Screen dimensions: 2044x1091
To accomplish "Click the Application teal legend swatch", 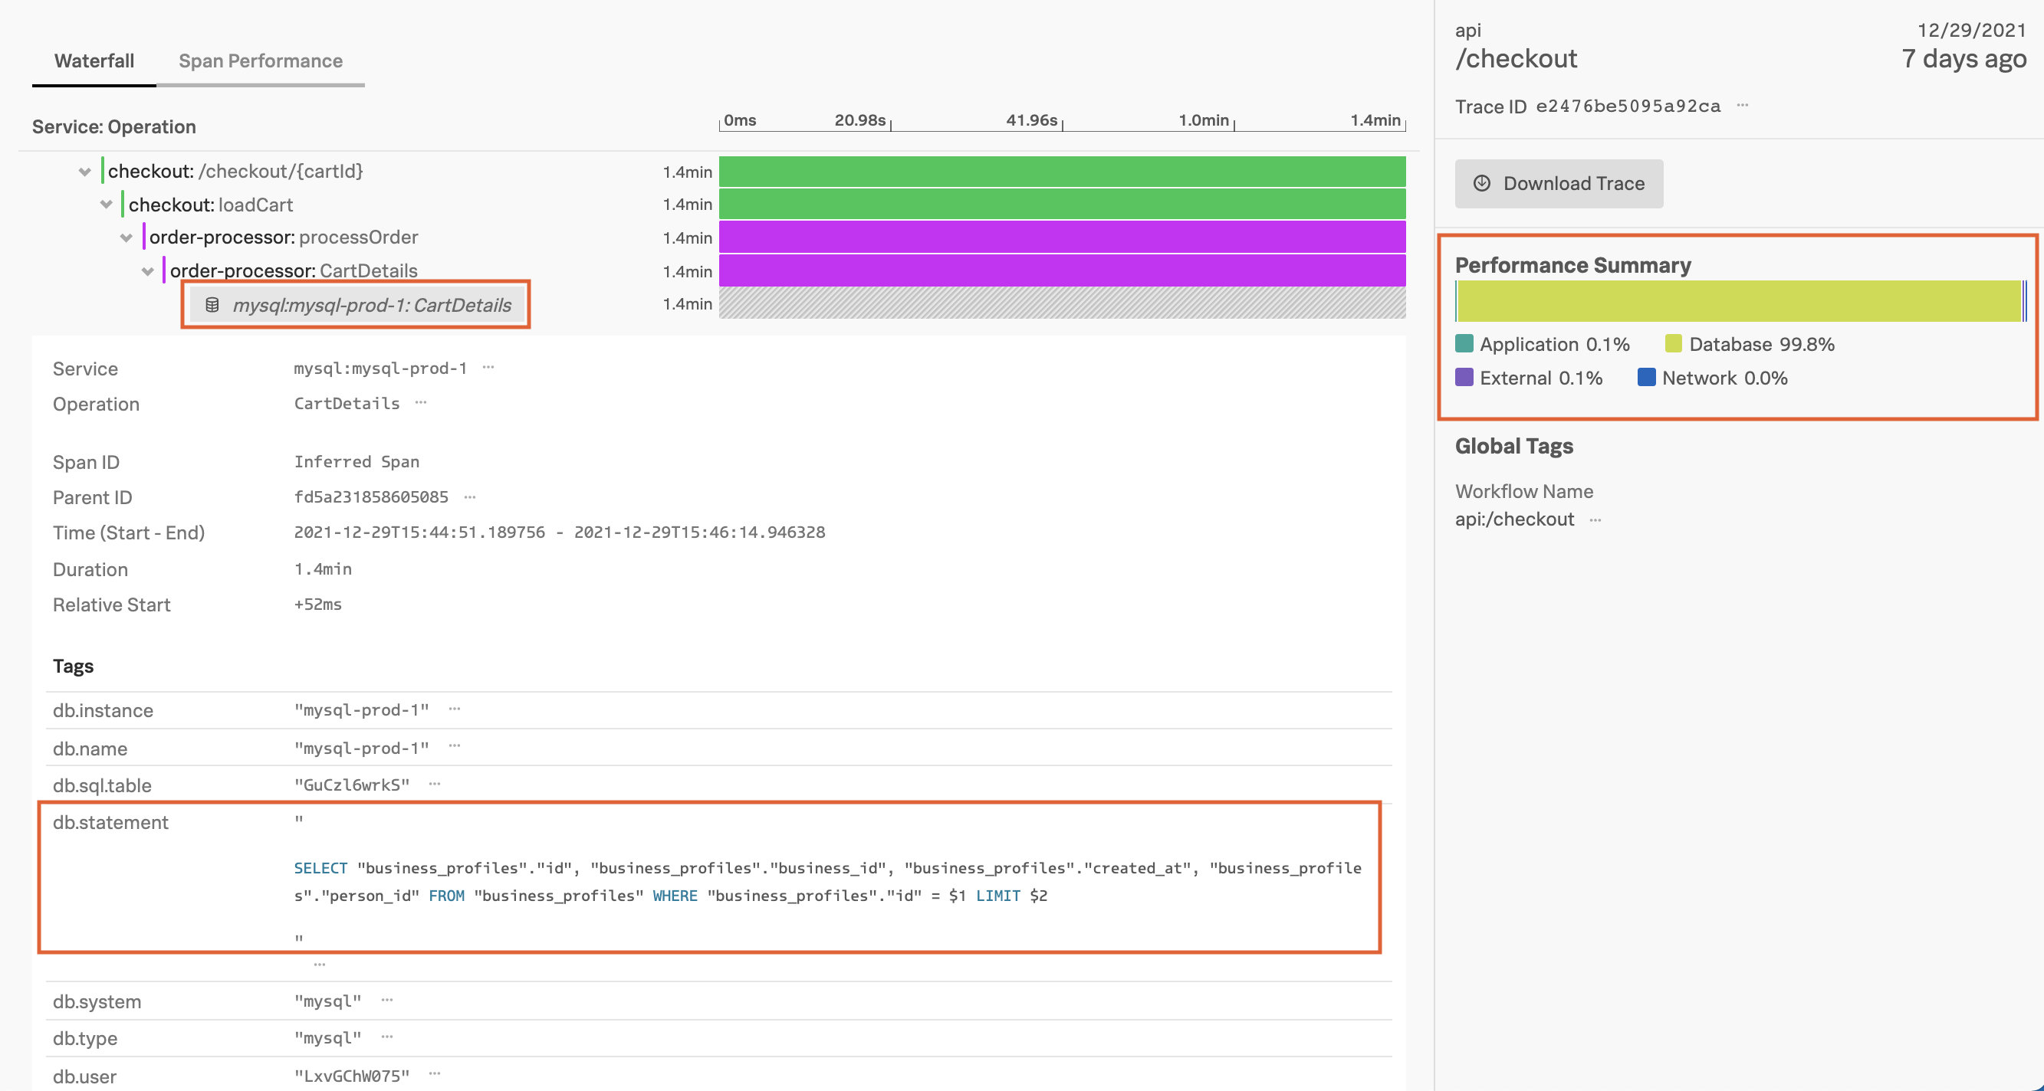I will point(1464,343).
